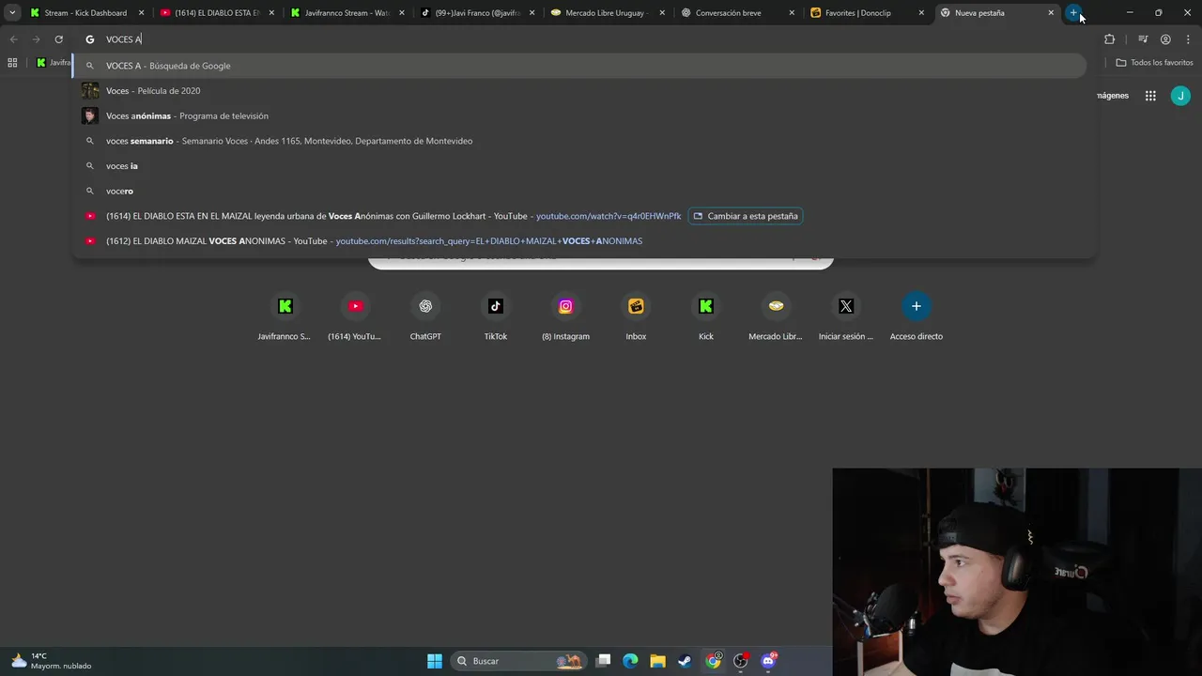Open the Javifrannco Stream Kick shortcut tile
Viewport: 1202px width, 676px height.
(285, 317)
